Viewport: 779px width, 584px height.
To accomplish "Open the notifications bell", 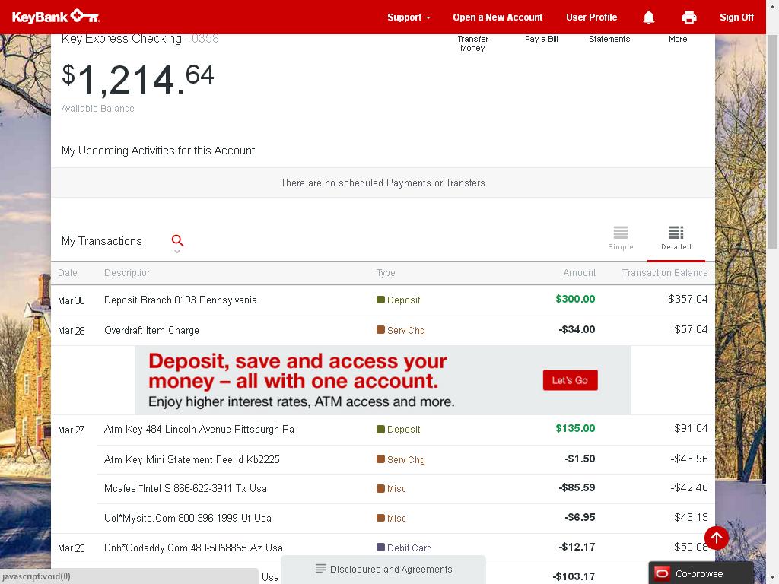I will click(649, 17).
